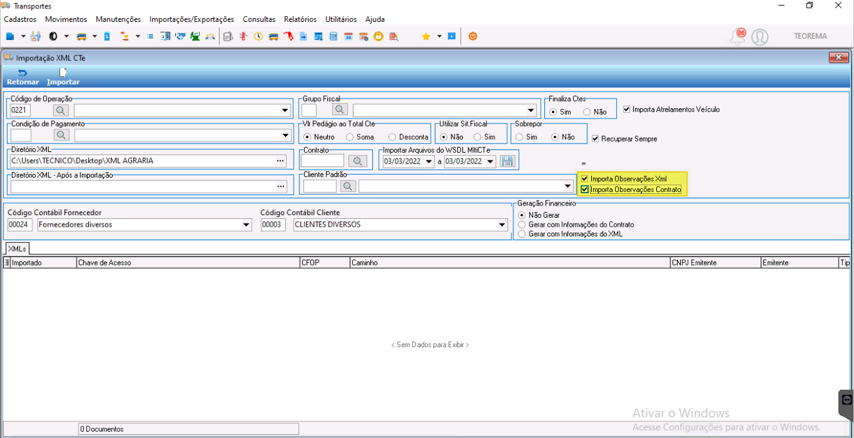Open the calculator icon

coord(333,36)
